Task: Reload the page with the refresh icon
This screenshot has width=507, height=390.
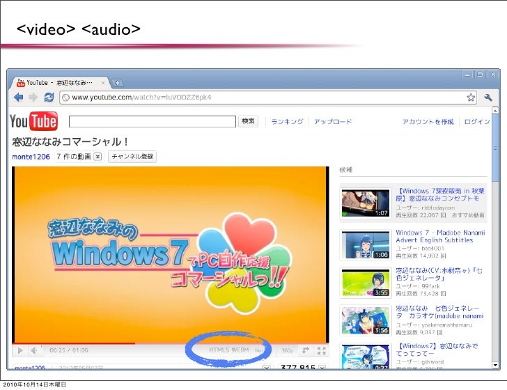Action: click(x=49, y=97)
